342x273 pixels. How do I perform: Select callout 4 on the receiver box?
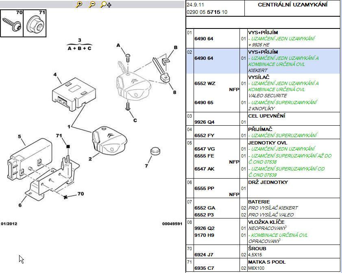(55, 74)
